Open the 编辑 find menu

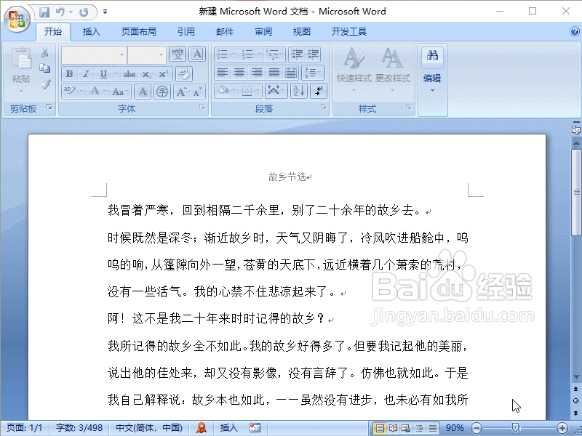[x=432, y=70]
